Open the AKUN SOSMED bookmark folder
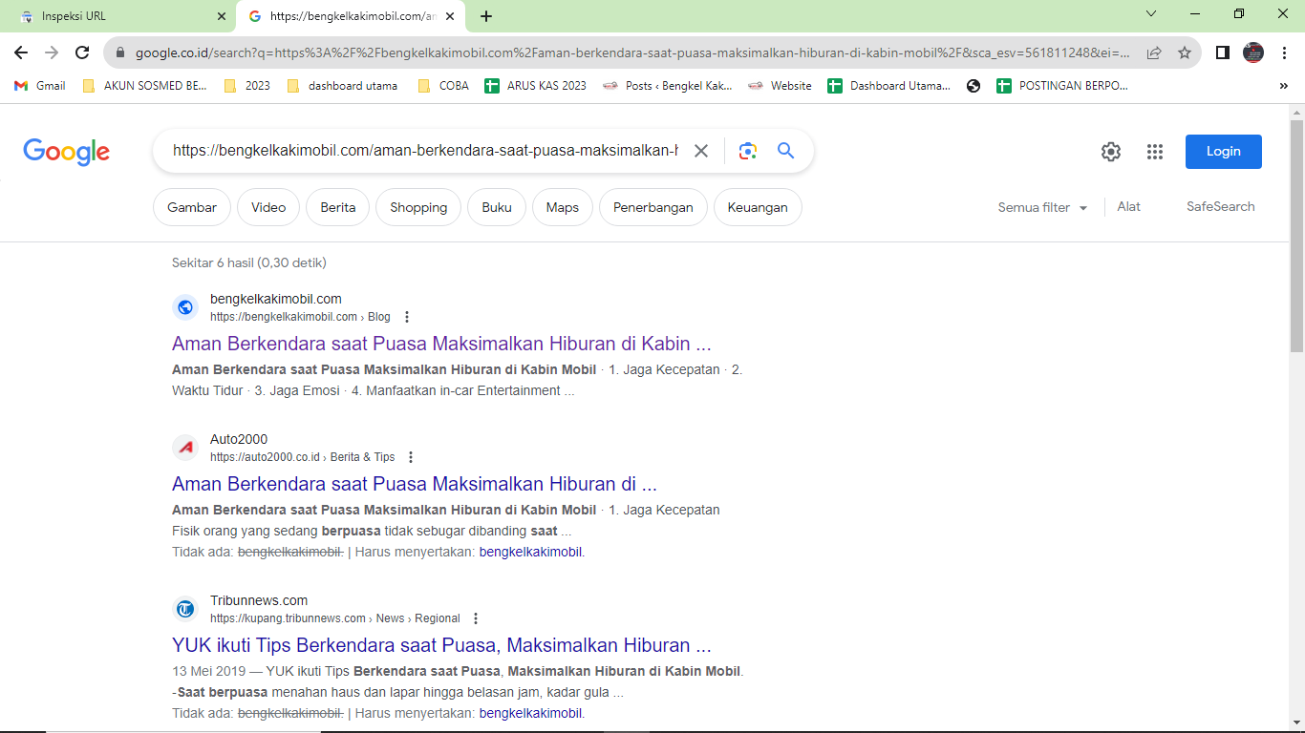The height and width of the screenshot is (733, 1305). 144,86
